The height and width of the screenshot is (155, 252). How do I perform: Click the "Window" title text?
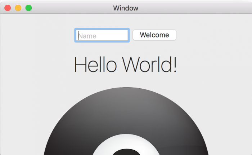pos(125,8)
